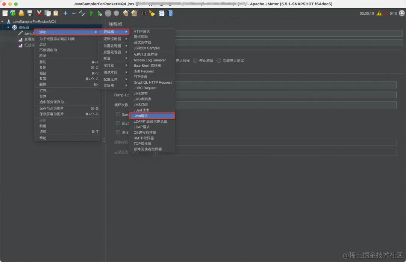Image resolution: width=406 pixels, height=262 pixels.
Task: Click 帮助 at context menu bottom
Action: click(x=67, y=138)
